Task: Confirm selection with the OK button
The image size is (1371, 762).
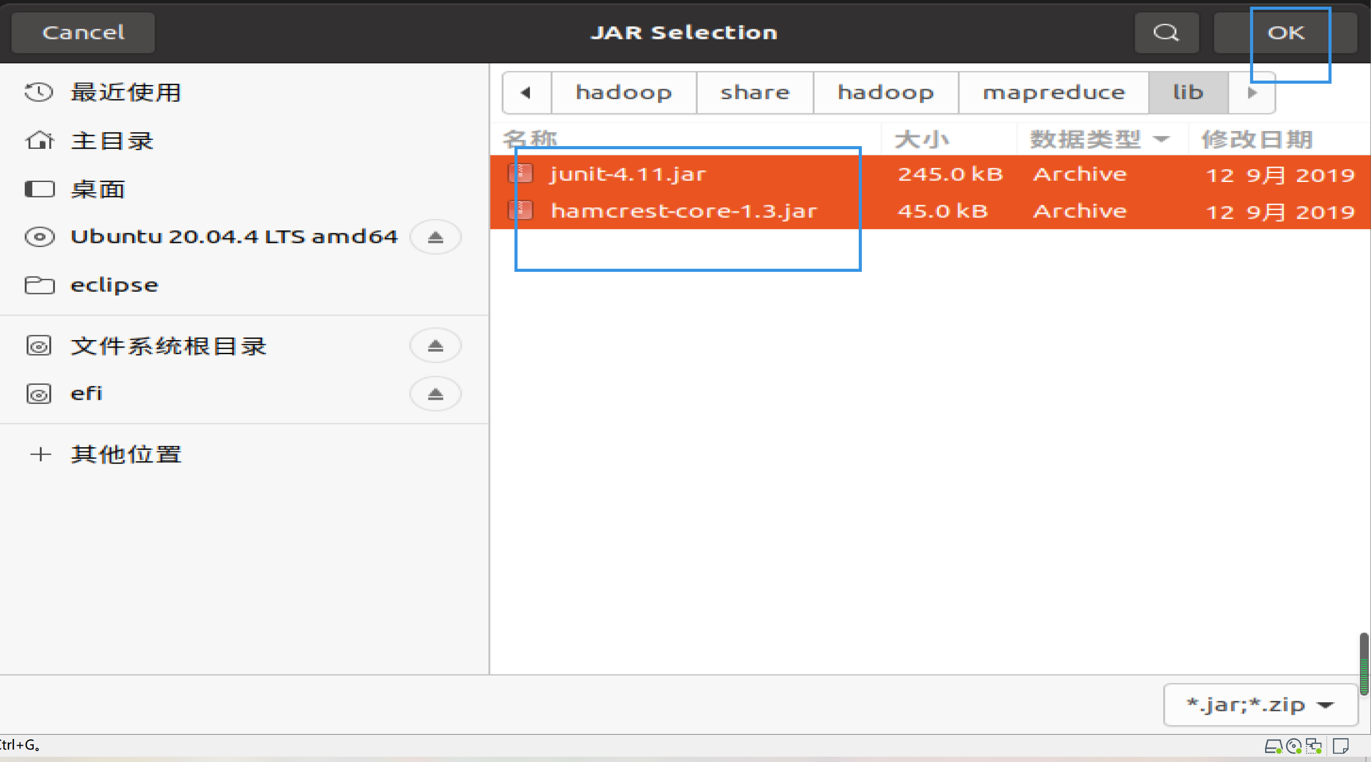Action: pos(1285,33)
